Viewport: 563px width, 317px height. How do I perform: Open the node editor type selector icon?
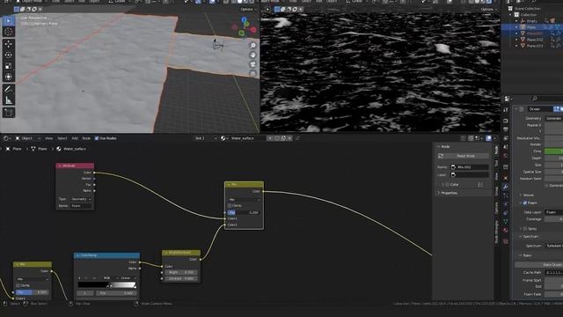click(6, 138)
